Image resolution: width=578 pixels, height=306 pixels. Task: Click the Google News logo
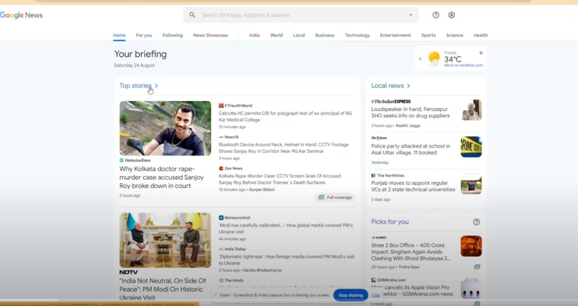click(21, 15)
